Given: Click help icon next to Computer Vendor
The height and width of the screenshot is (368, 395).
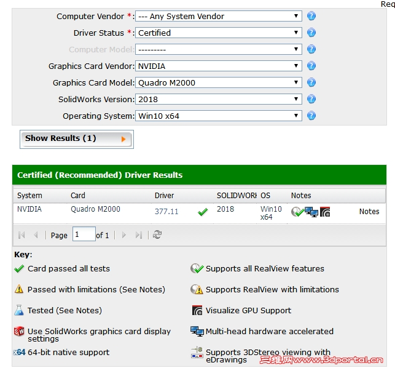Looking at the screenshot, I should tap(311, 16).
